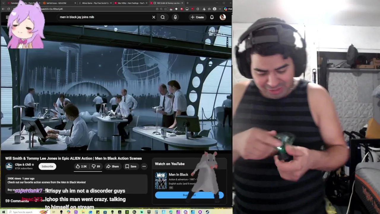Open the Clips & Chill channel name link
This screenshot has height=214, width=380.
coord(23,165)
